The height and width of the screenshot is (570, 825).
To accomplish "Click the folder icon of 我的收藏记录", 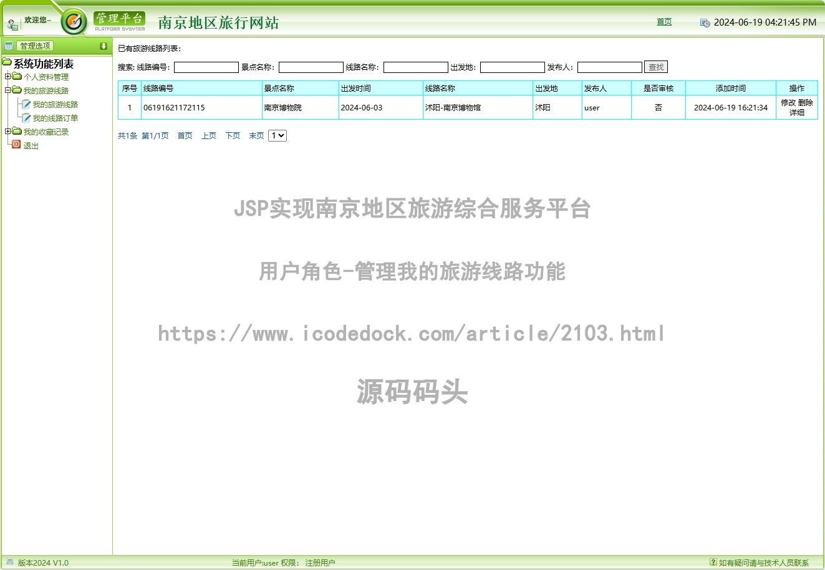I will coord(17,132).
